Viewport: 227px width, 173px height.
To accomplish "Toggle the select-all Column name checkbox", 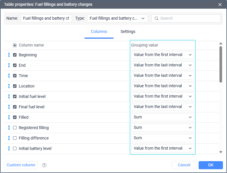I will pyautogui.click(x=15, y=45).
